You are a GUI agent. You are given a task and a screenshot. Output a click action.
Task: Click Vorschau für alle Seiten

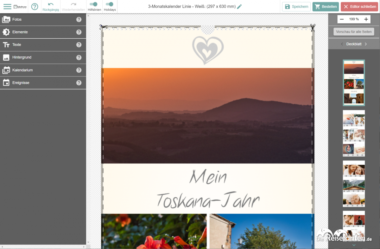(354, 32)
